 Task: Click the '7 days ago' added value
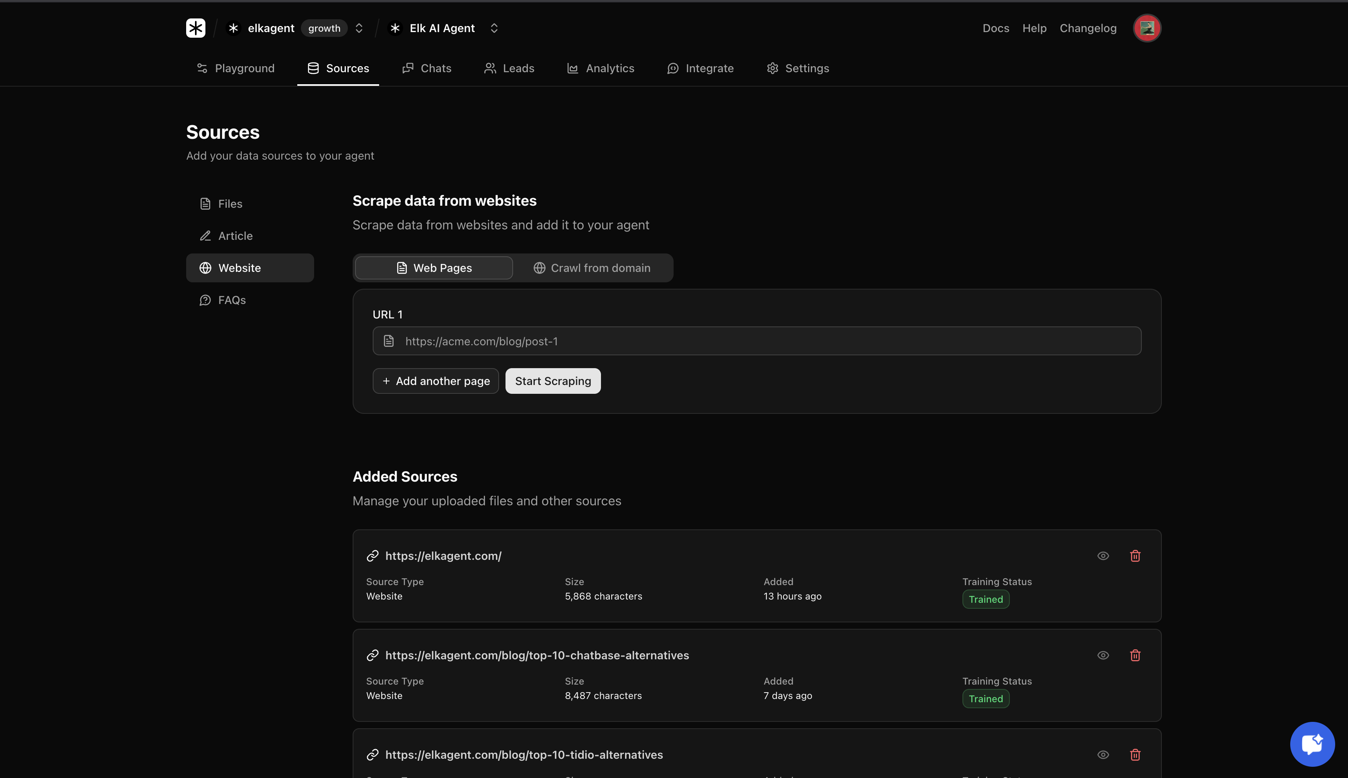(787, 695)
